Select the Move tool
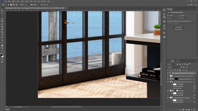 pyautogui.click(x=2, y=11)
